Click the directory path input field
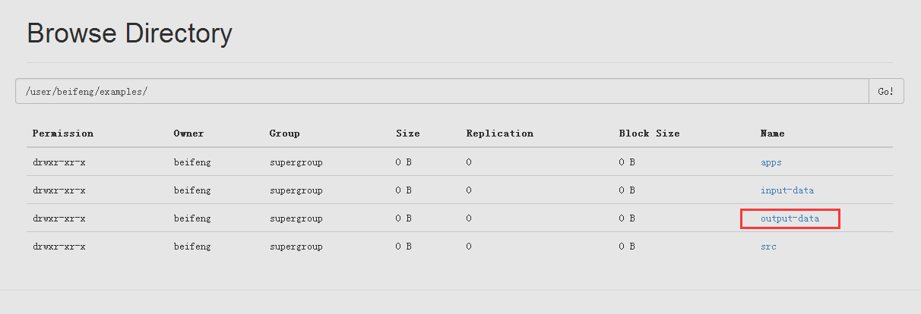This screenshot has width=921, height=314. 441,91
